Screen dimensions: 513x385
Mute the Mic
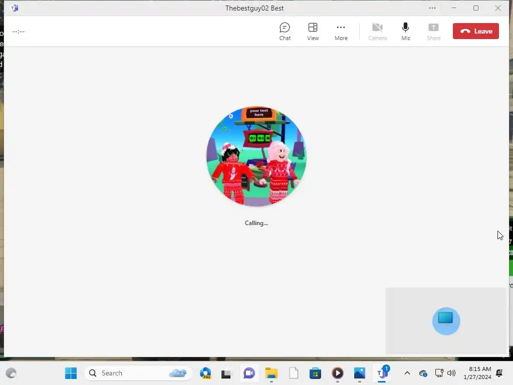pos(406,32)
